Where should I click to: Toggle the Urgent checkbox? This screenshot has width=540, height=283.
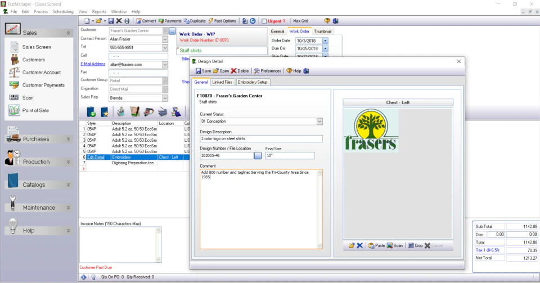(264, 21)
